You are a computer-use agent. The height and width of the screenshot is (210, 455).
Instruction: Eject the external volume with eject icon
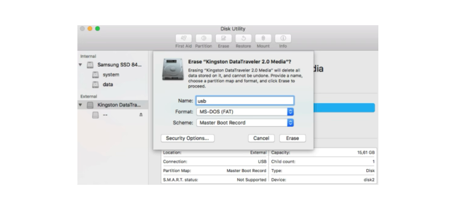141,115
